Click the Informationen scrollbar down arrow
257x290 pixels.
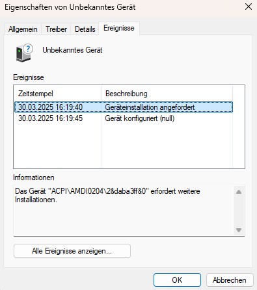coord(239,230)
